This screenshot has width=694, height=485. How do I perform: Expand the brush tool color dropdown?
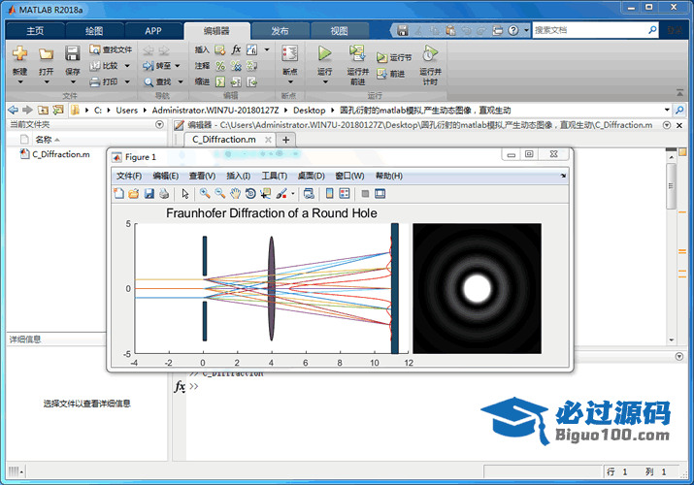tap(292, 194)
